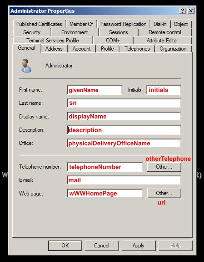Click the Last name text box
Image resolution: width=204 pixels, height=262 pixels.
[124, 103]
